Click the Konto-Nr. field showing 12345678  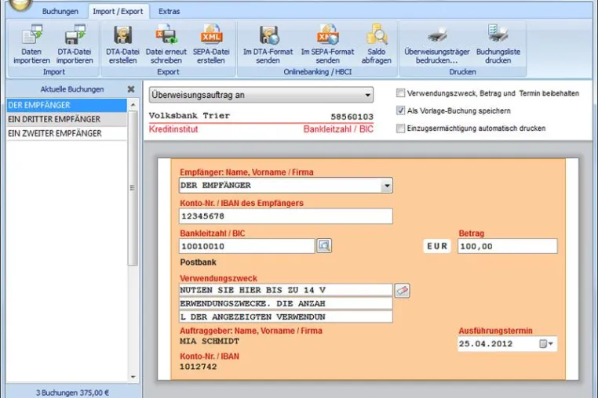(286, 216)
